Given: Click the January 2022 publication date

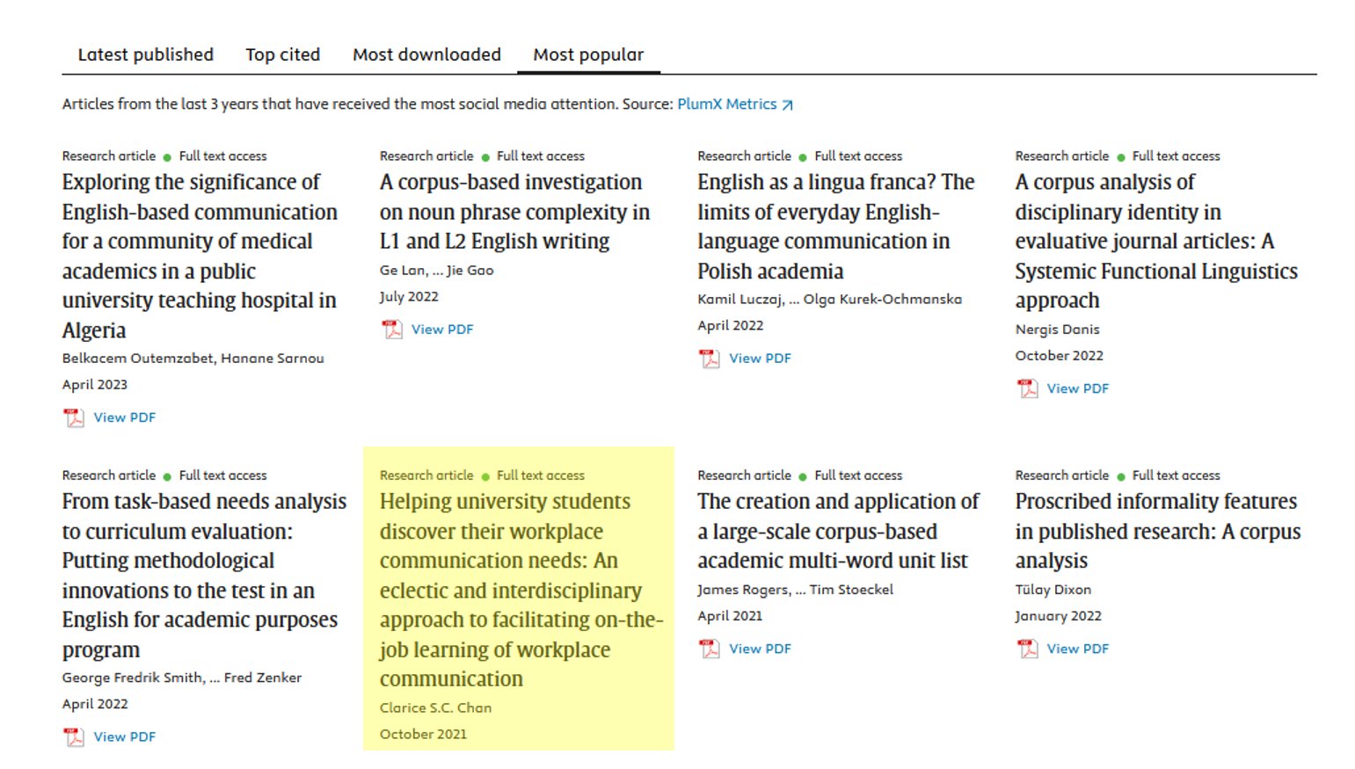Looking at the screenshot, I should (1058, 616).
